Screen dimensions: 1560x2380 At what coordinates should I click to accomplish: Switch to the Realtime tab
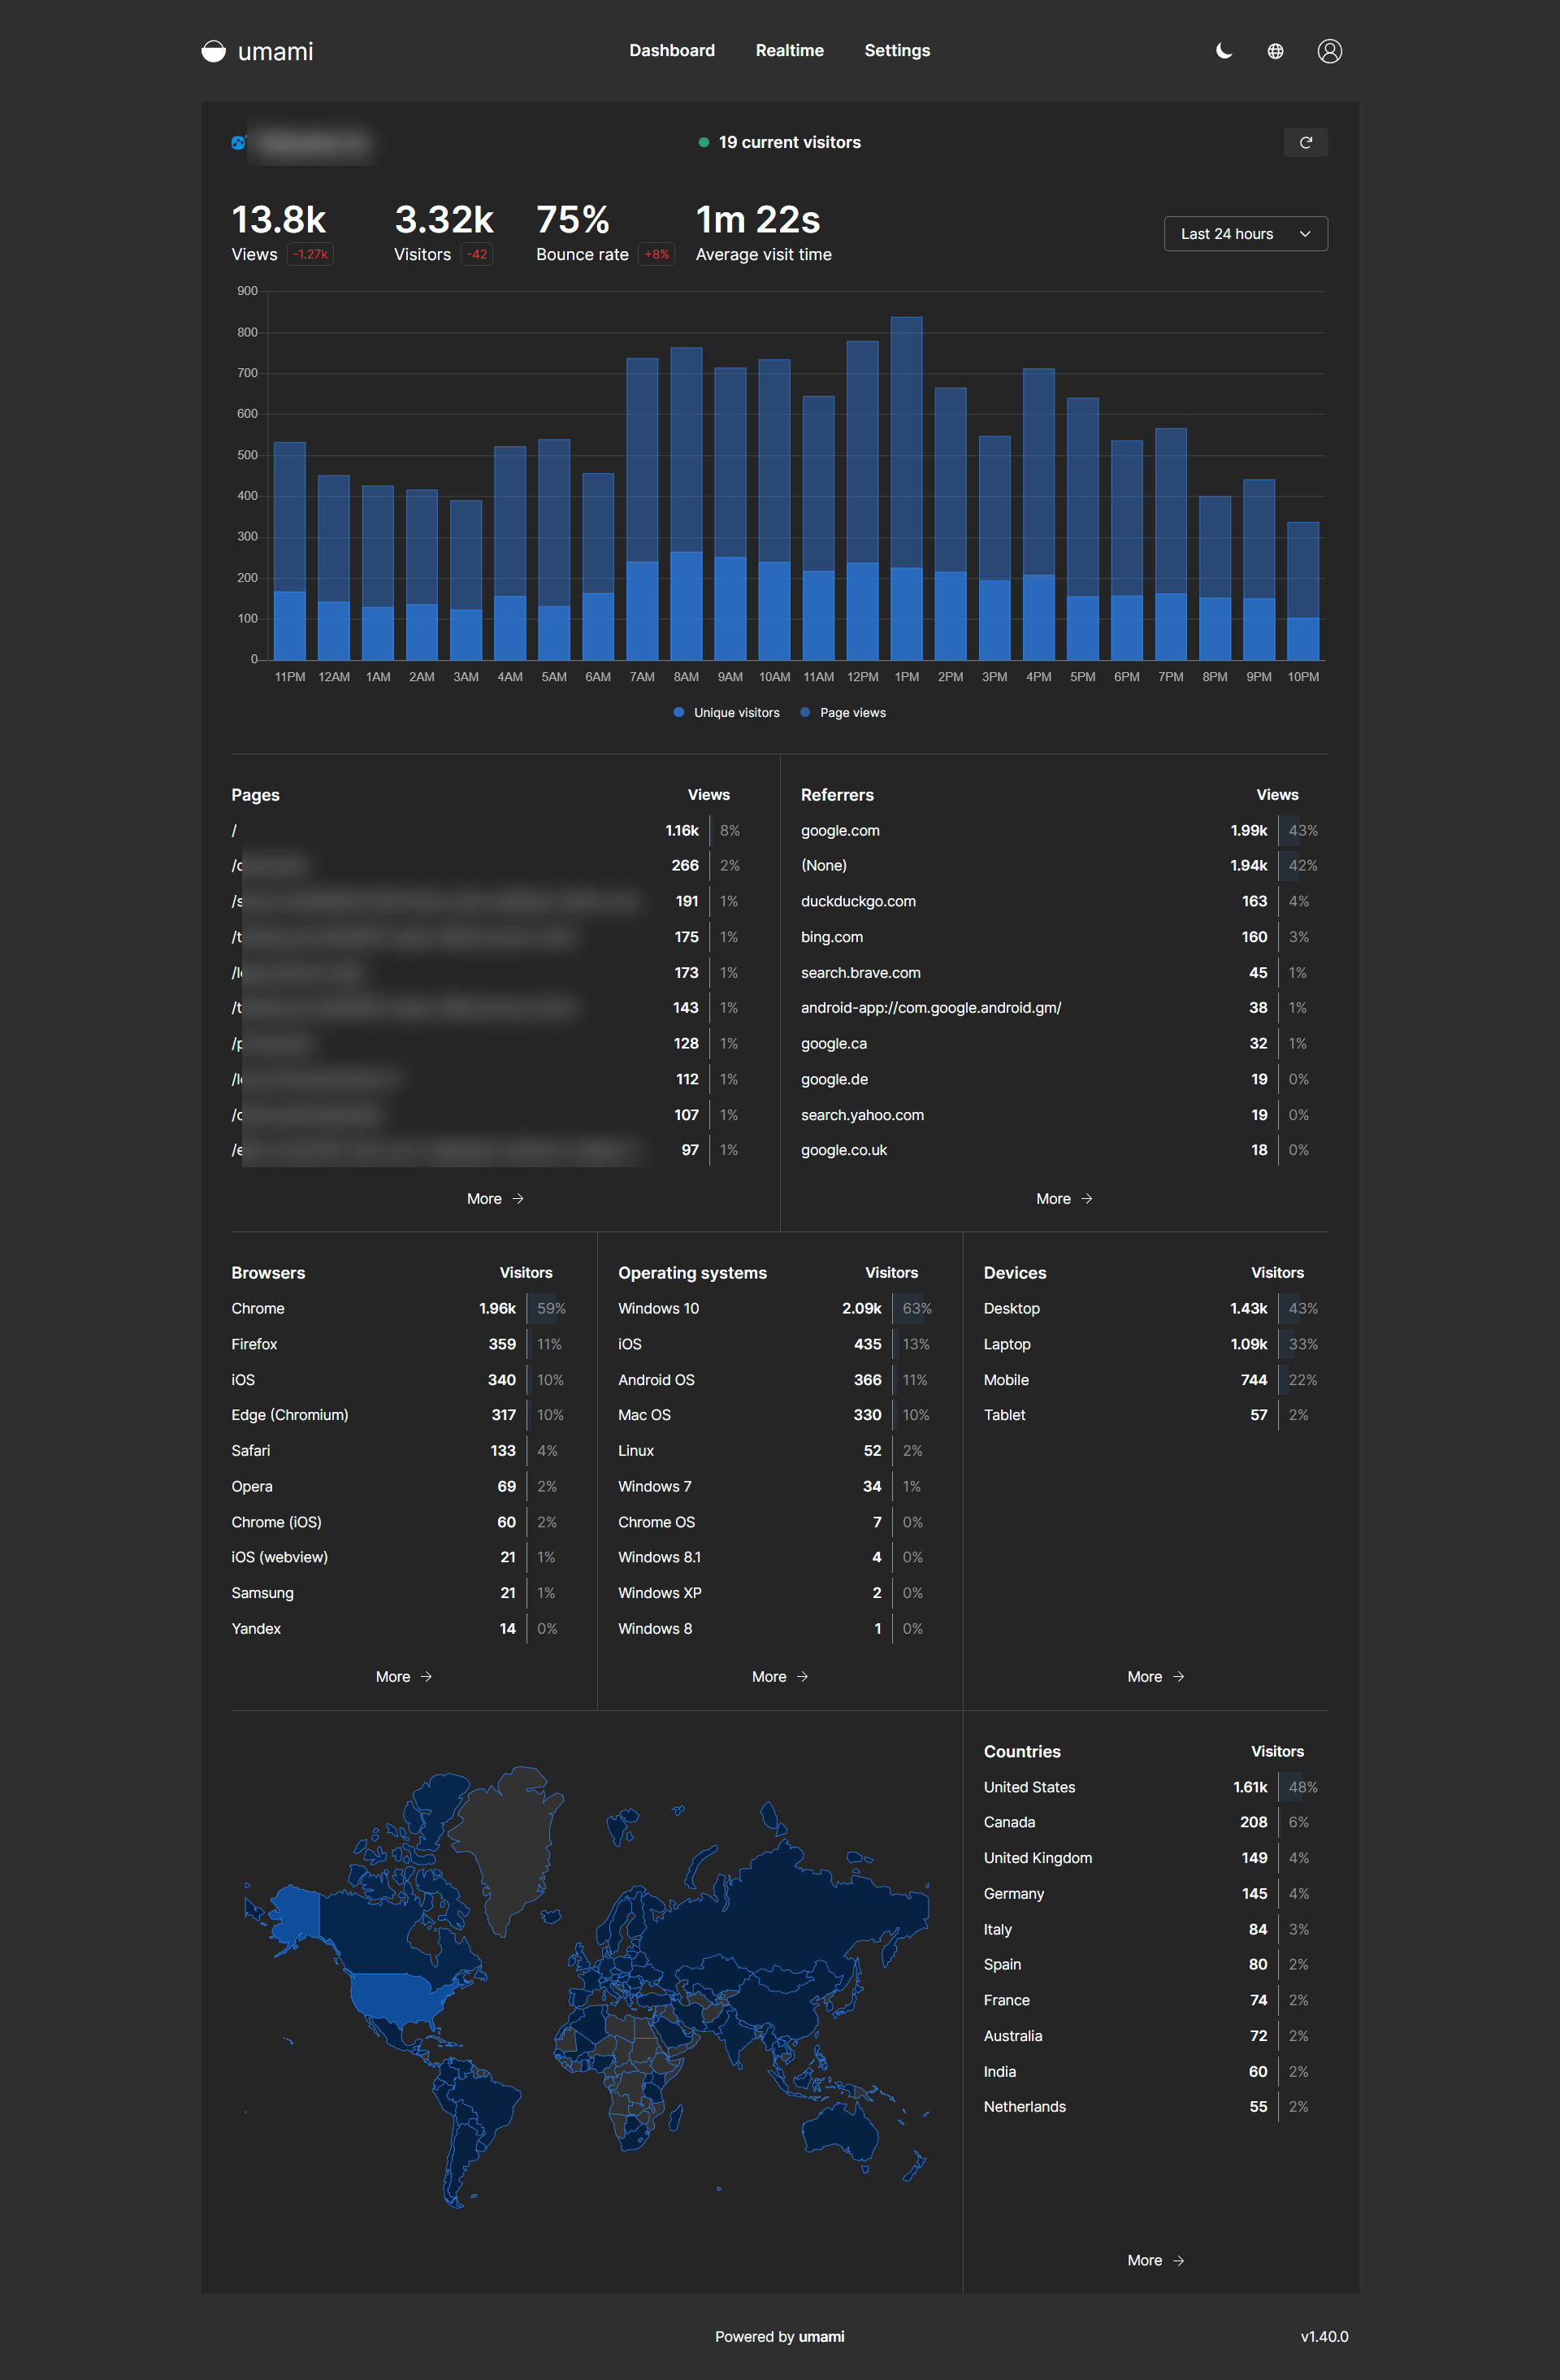click(x=790, y=50)
